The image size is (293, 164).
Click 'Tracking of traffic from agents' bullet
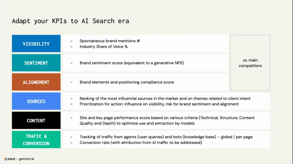click(x=166, y=137)
